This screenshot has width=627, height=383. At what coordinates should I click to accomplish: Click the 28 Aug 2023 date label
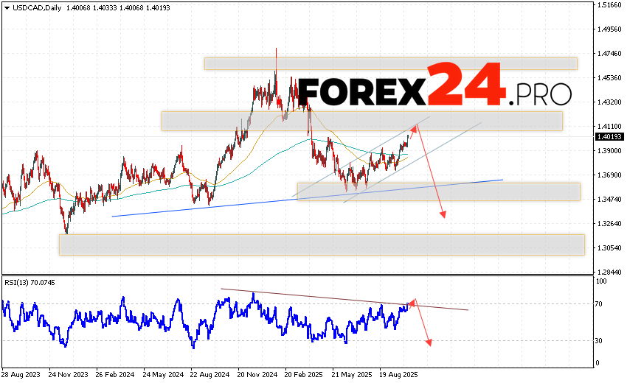click(x=21, y=375)
